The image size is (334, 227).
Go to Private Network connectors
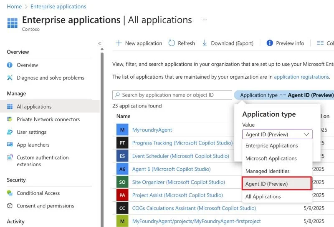click(48, 120)
